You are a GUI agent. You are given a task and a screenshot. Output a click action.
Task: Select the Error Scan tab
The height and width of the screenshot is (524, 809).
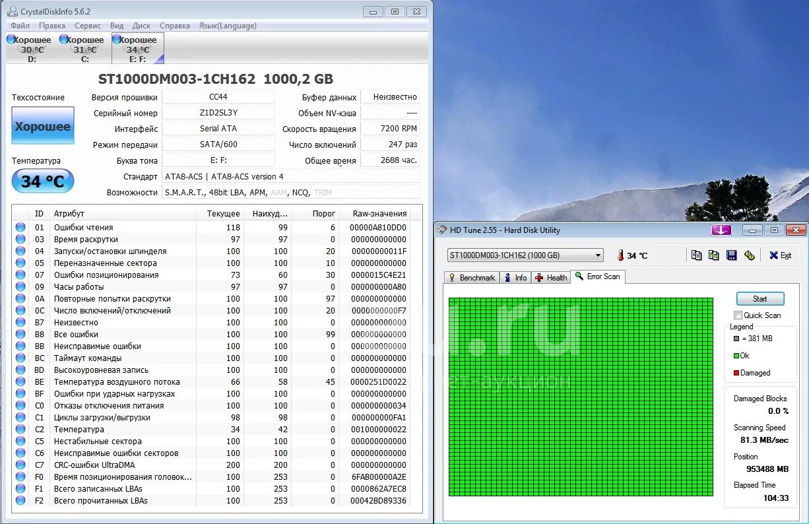tap(597, 277)
